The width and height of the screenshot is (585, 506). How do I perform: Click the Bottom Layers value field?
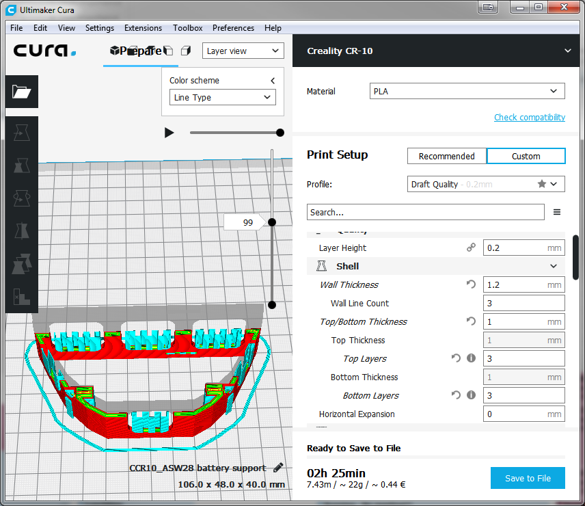point(523,395)
